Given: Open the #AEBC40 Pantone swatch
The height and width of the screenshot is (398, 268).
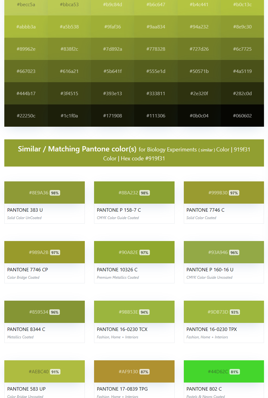Looking at the screenshot, I should click(44, 371).
